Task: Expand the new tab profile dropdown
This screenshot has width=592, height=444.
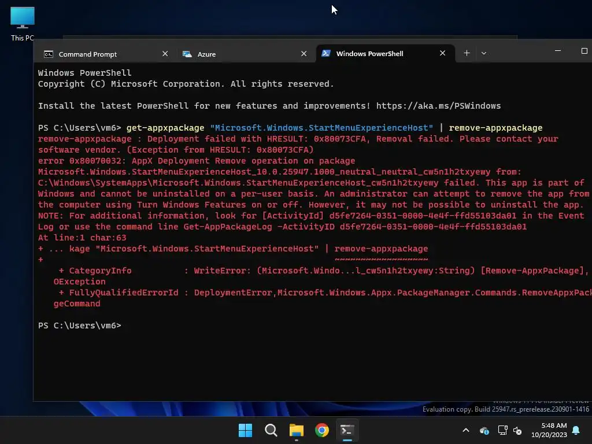Action: pos(484,53)
